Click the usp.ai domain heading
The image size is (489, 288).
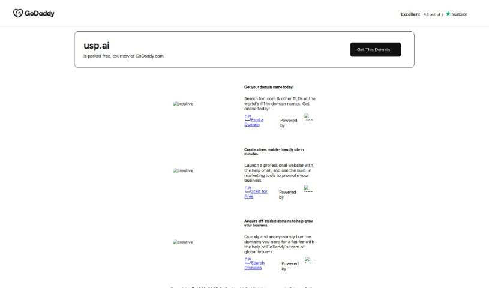tap(97, 46)
